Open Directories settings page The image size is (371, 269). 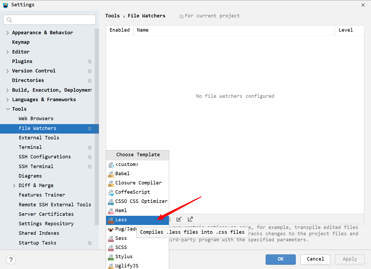click(x=28, y=80)
